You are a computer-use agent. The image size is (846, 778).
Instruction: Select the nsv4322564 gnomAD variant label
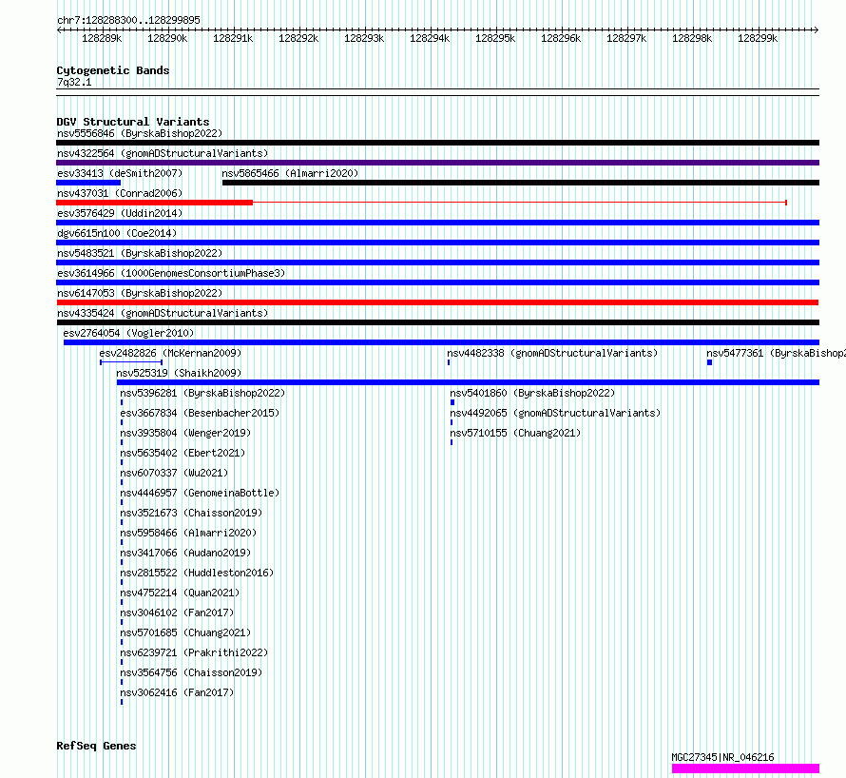point(163,153)
